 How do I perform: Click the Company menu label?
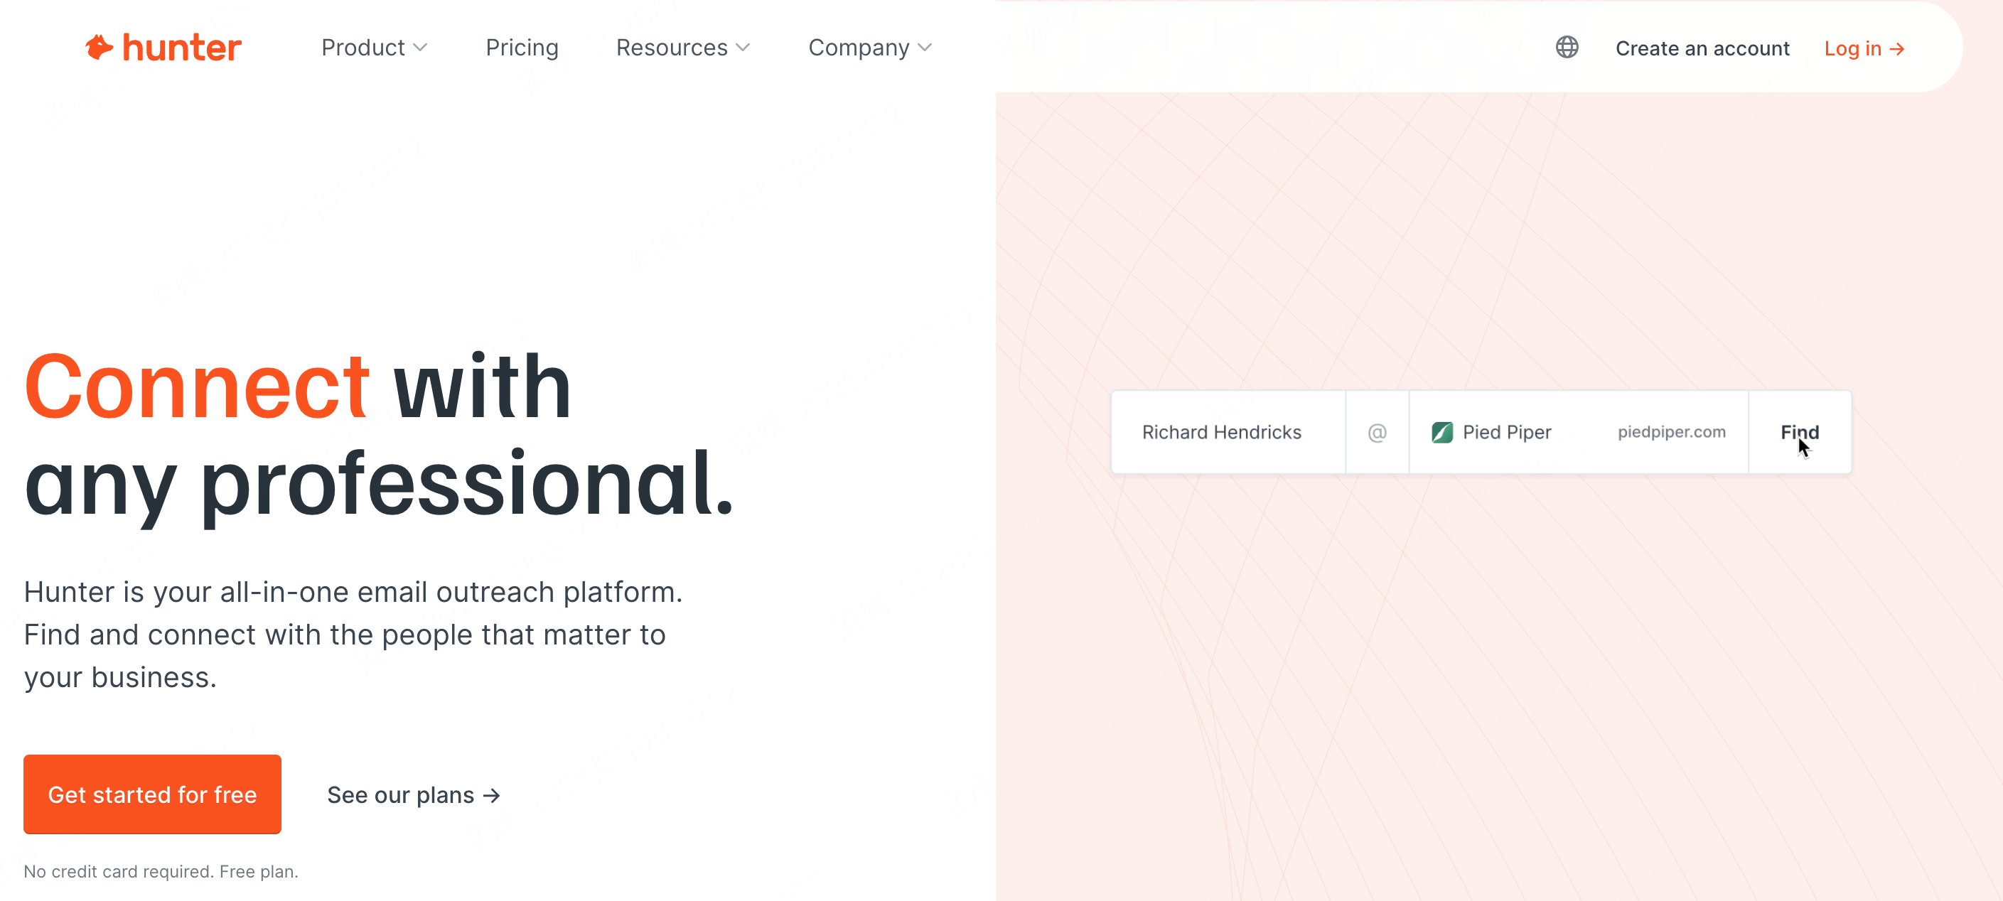point(859,48)
